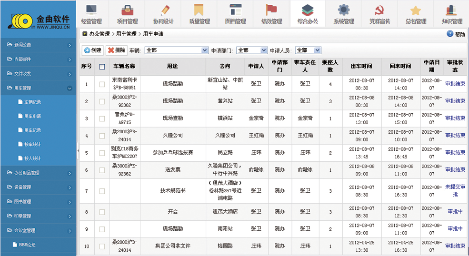Open 项目管理 briefcase icon
469x256 pixels.
click(127, 10)
